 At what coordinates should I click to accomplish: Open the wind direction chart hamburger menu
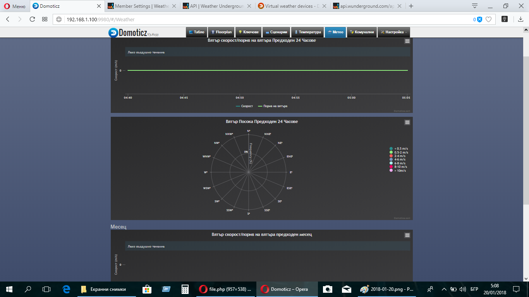407,122
